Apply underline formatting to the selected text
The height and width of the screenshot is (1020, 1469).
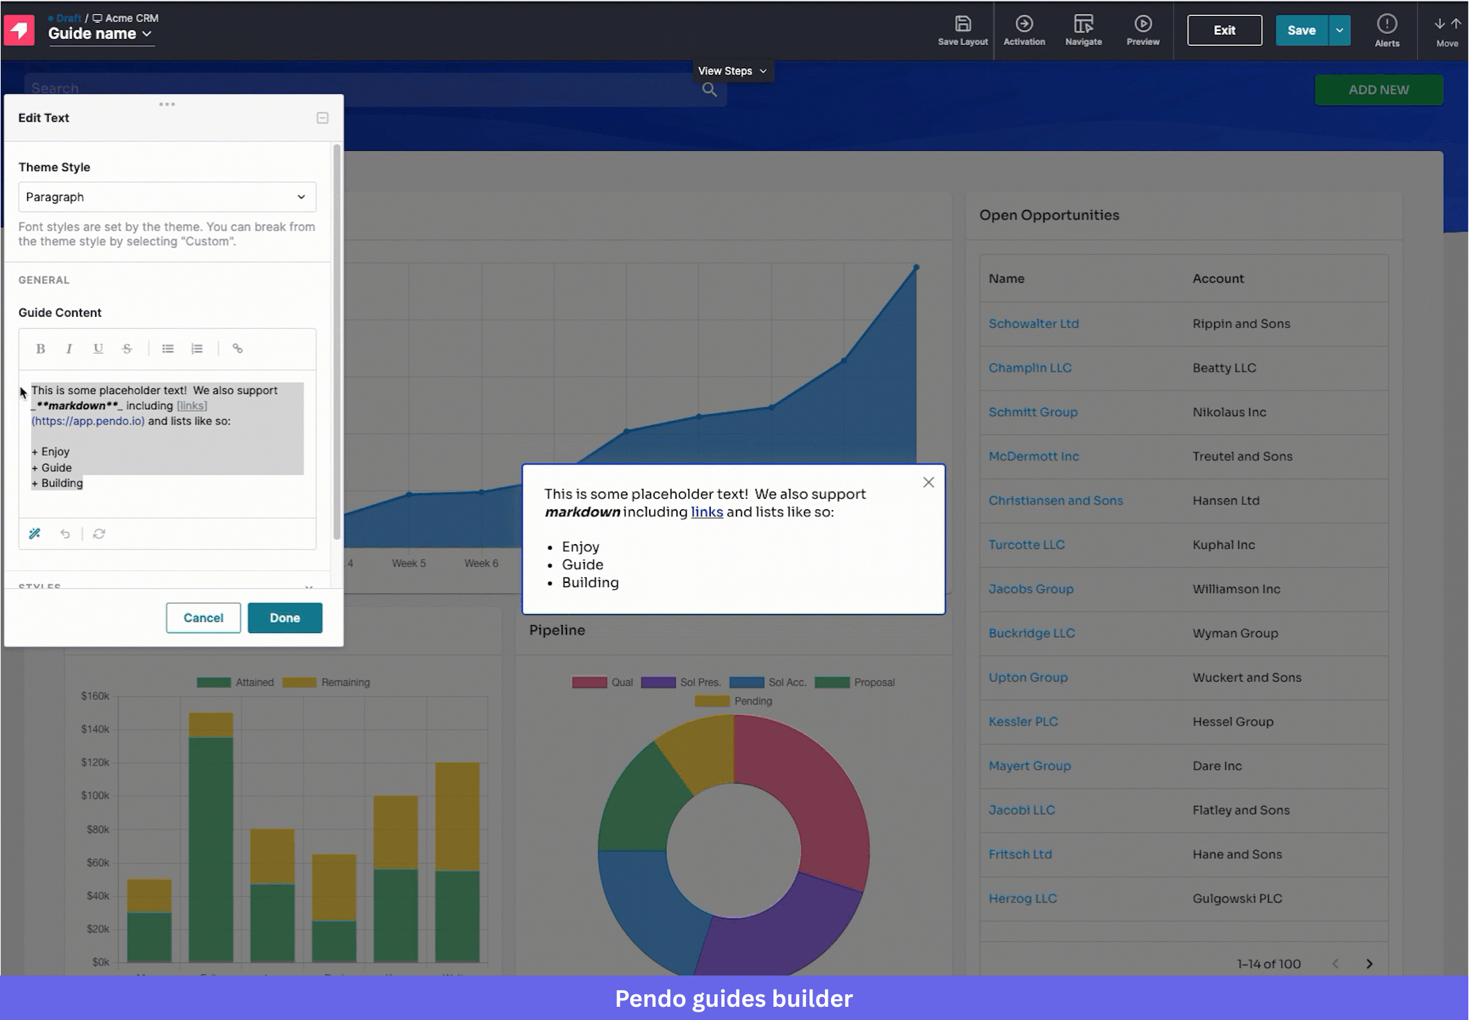(98, 349)
